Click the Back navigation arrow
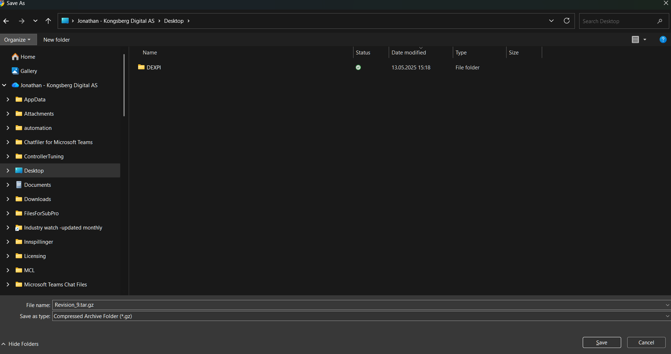This screenshot has width=671, height=354. tap(6, 21)
